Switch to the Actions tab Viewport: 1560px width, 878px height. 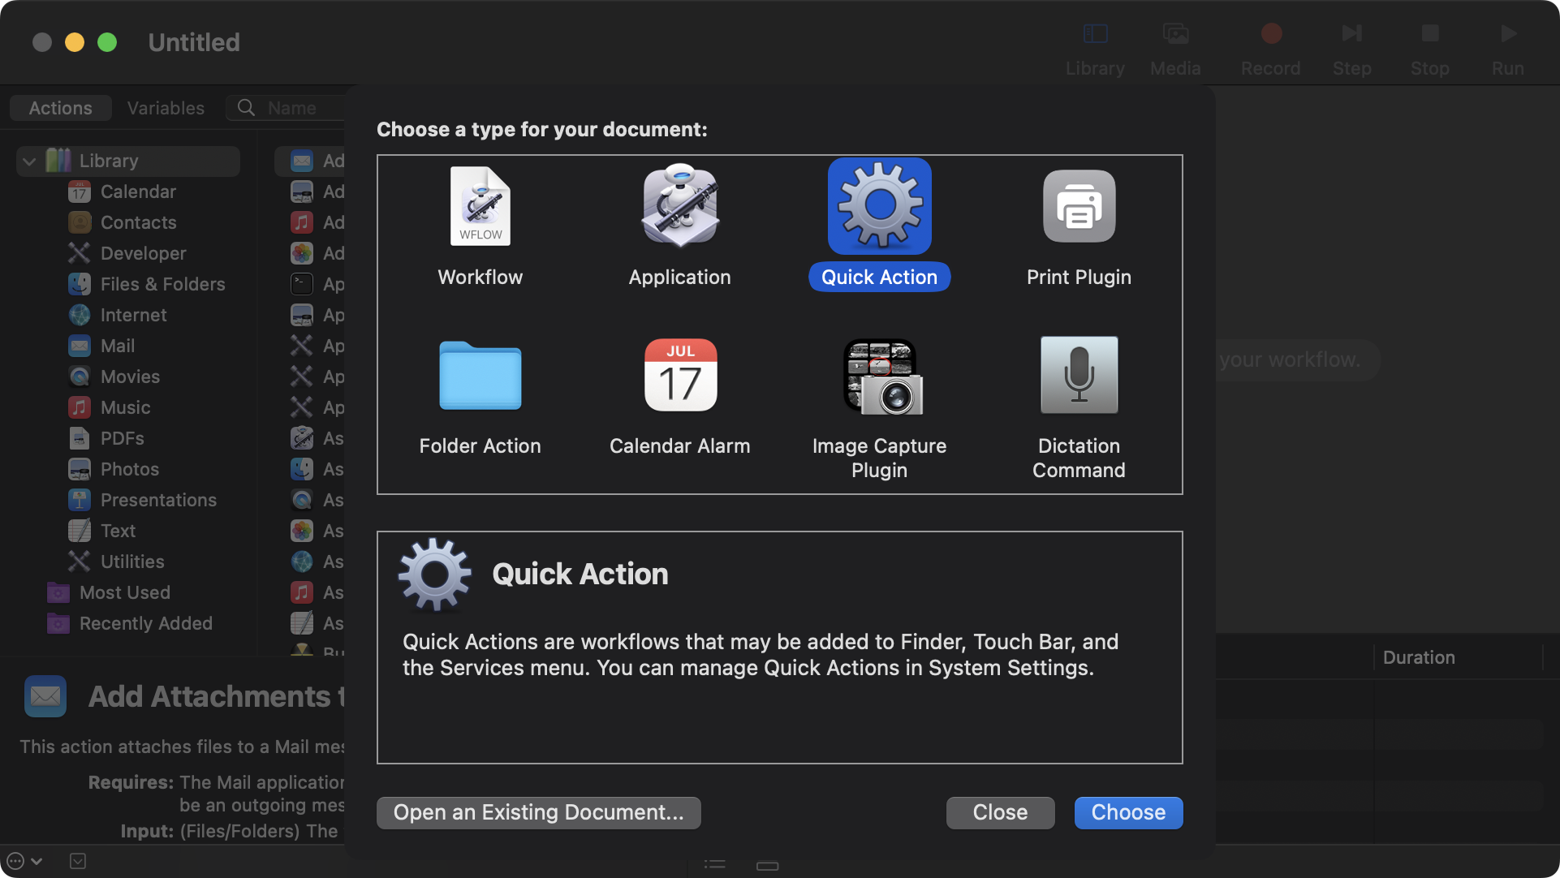coord(59,107)
